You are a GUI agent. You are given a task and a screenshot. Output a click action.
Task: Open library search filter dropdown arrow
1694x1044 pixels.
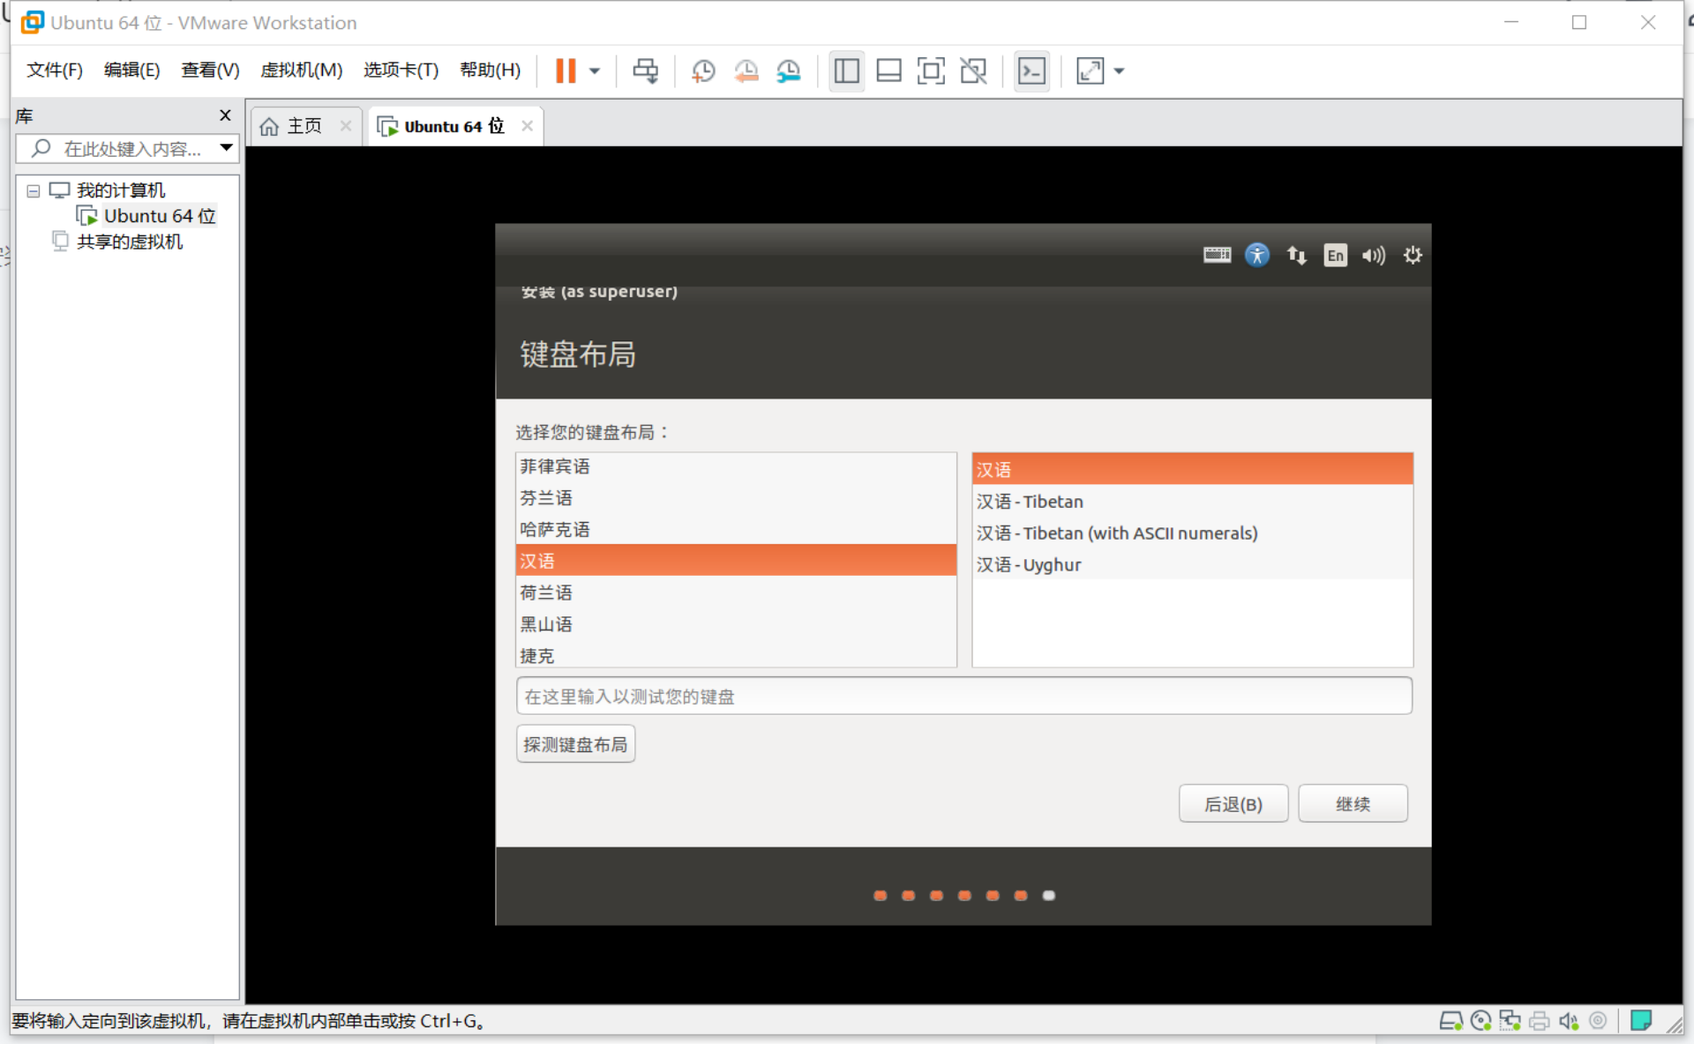[x=227, y=148]
